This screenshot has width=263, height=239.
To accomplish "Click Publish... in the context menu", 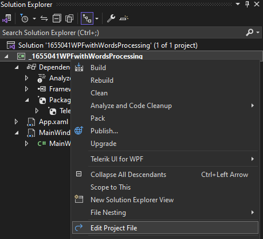I will pos(104,131).
